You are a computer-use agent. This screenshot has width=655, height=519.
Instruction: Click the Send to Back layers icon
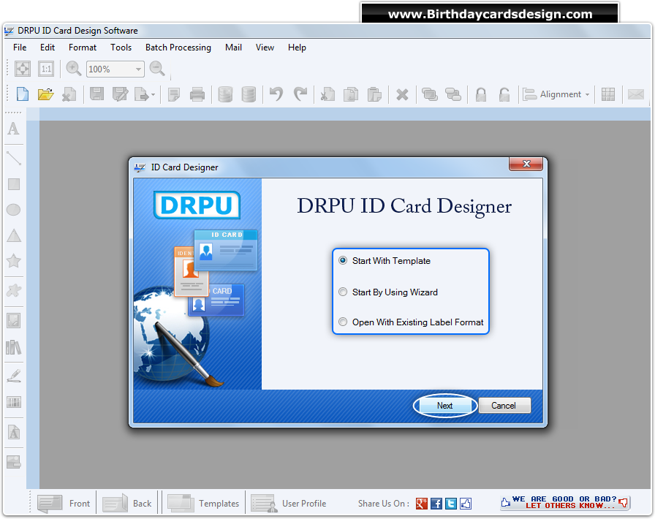coord(453,94)
